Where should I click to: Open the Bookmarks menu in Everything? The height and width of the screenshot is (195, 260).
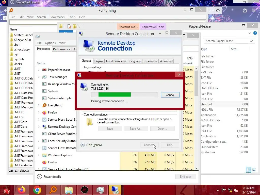(x=57, y=17)
